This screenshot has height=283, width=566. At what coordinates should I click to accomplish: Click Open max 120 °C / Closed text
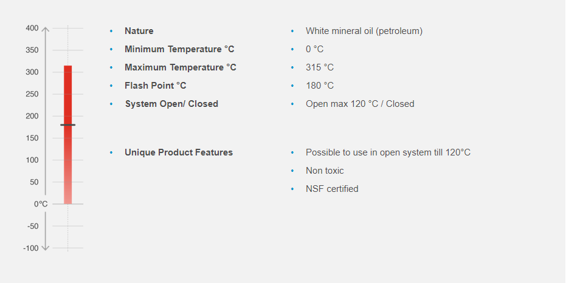coord(359,104)
